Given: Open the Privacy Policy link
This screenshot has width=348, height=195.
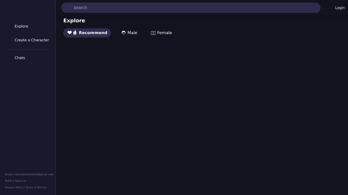Looking at the screenshot, I should (x=14, y=188).
